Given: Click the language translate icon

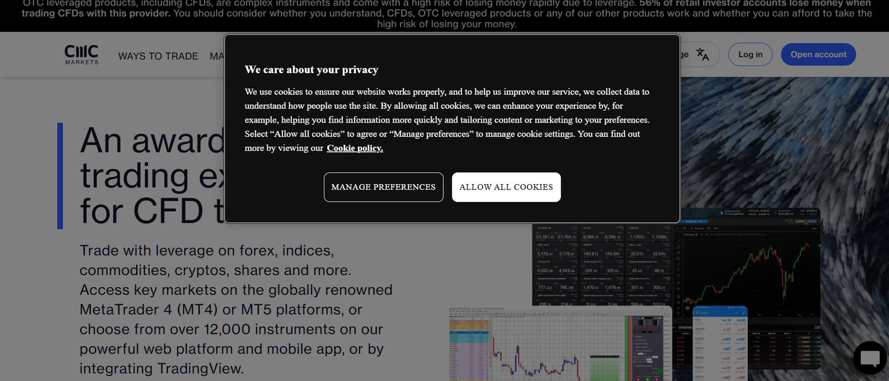Looking at the screenshot, I should pos(702,54).
